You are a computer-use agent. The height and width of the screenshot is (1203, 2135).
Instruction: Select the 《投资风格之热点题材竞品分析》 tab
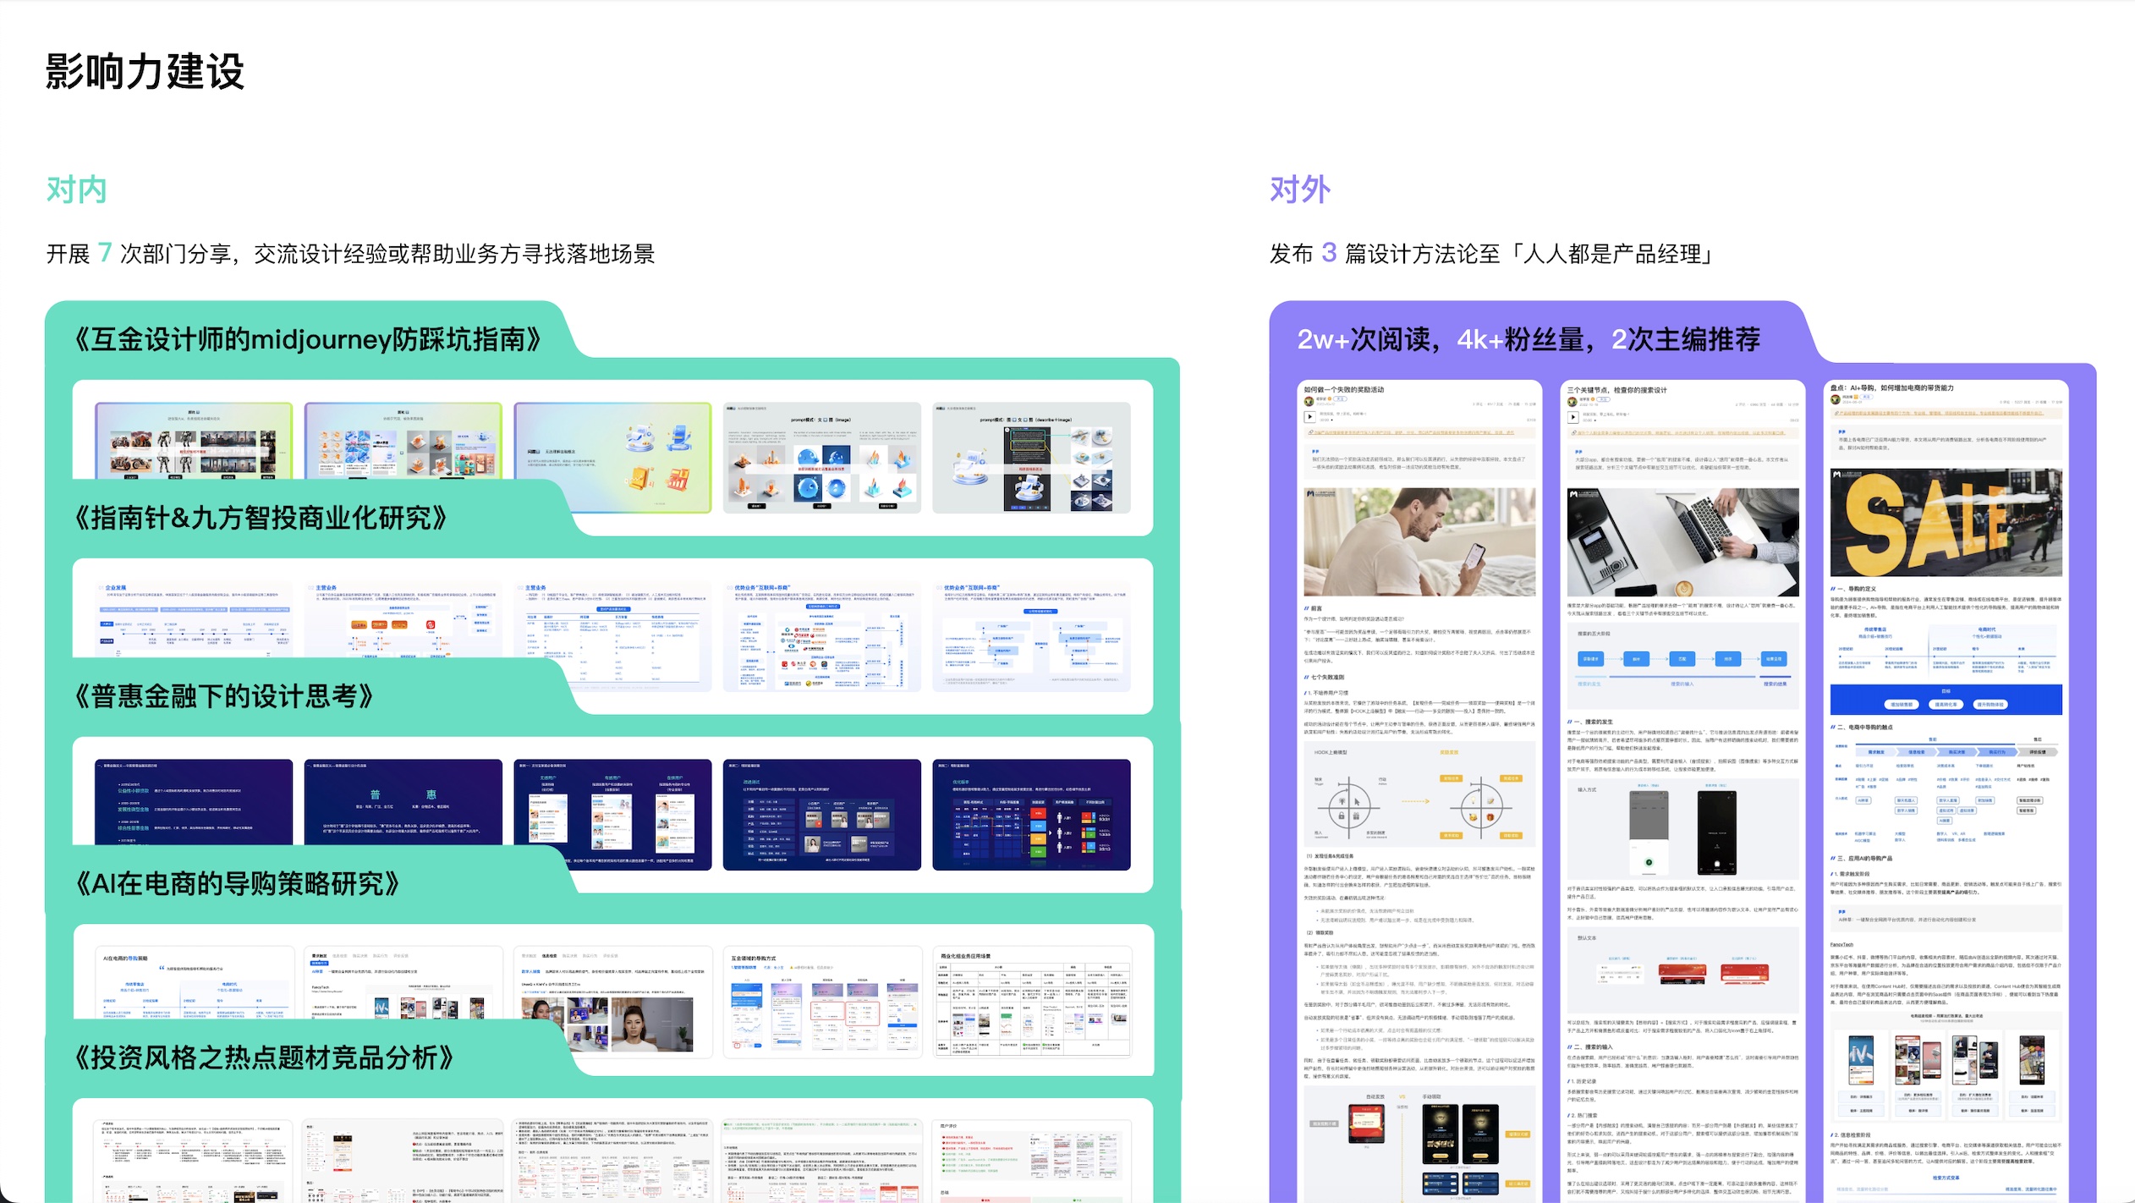point(264,1057)
